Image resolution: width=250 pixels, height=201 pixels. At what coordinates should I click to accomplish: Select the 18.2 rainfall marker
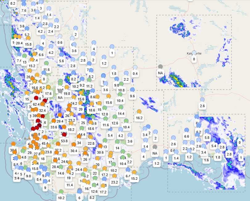click(x=71, y=123)
